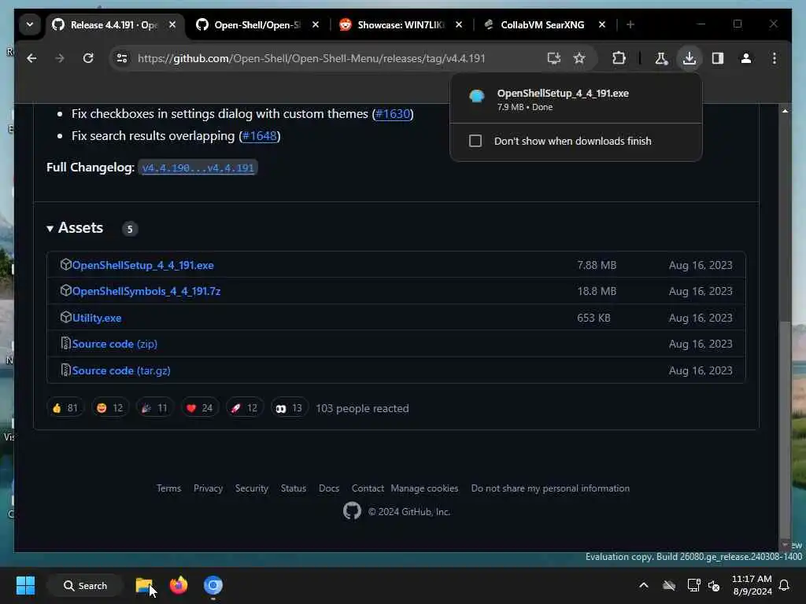Open the Security footer link
This screenshot has height=604, width=806.
[252, 488]
